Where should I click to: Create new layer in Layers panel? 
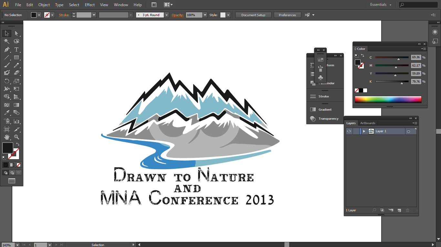(399, 210)
